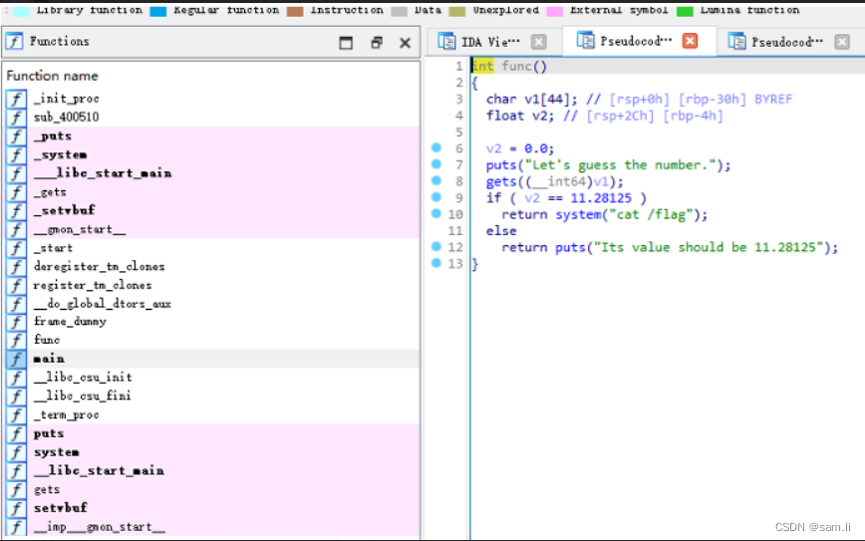Close the active Pseudocode tab

point(691,41)
